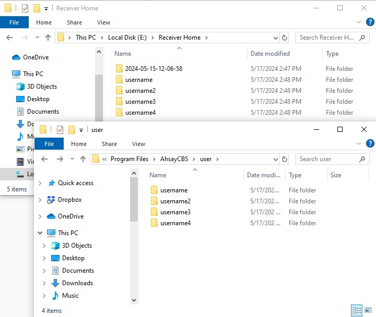
Task: Expand the Quick access tree node
Action: pyautogui.click(x=40, y=183)
